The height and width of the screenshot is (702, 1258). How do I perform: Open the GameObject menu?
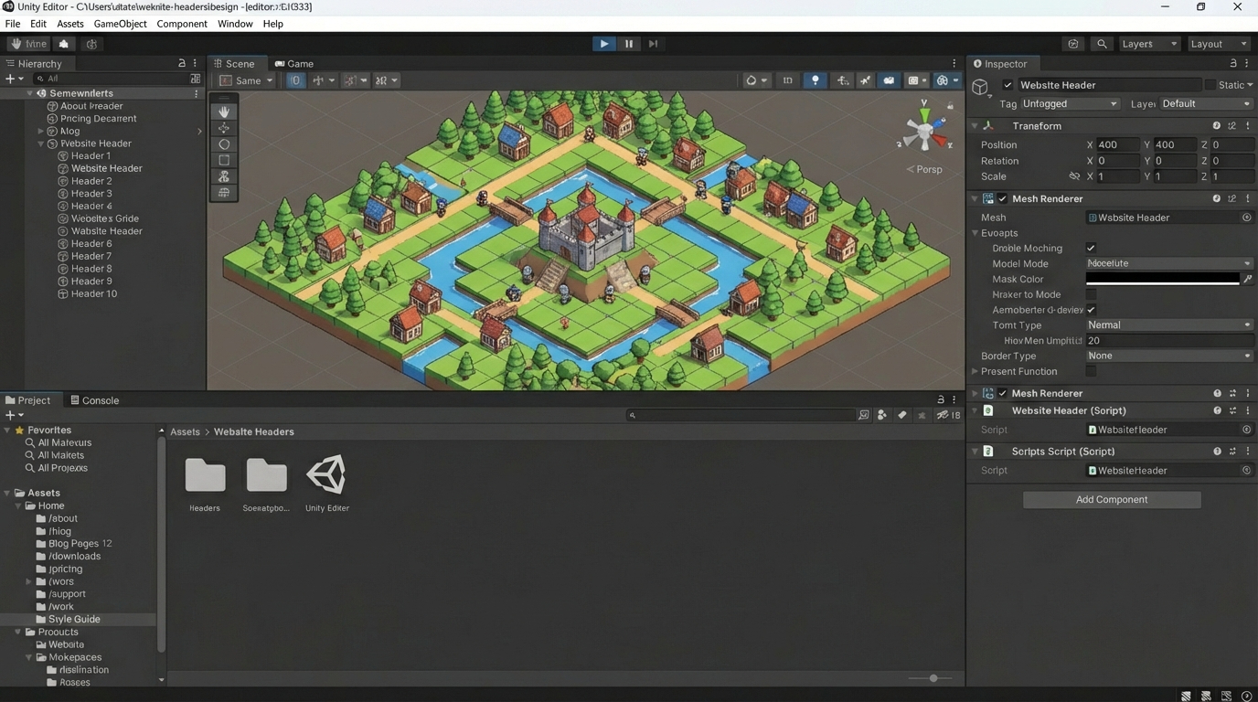point(120,24)
